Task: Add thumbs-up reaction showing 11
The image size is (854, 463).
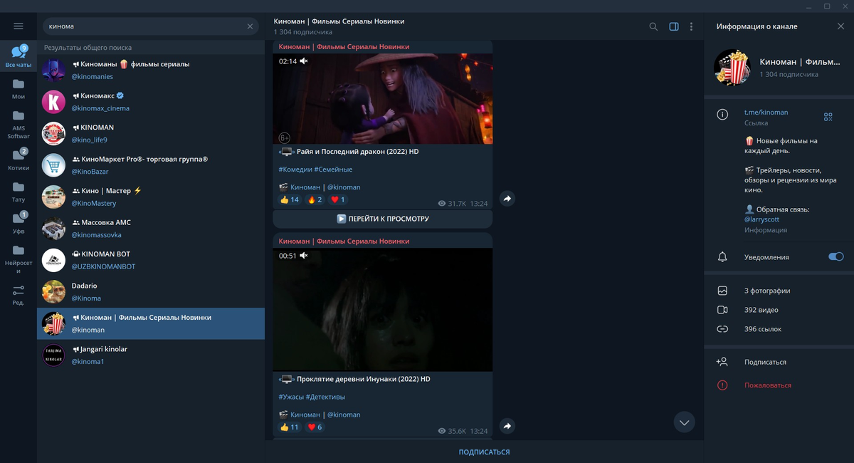Action: click(290, 427)
